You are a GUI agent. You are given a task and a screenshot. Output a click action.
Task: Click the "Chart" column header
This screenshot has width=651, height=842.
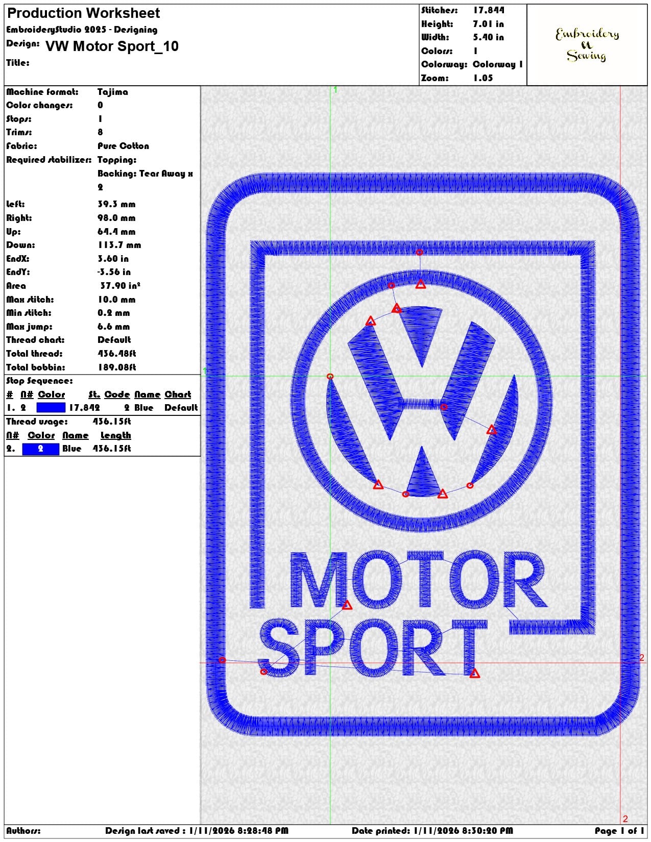(x=178, y=394)
